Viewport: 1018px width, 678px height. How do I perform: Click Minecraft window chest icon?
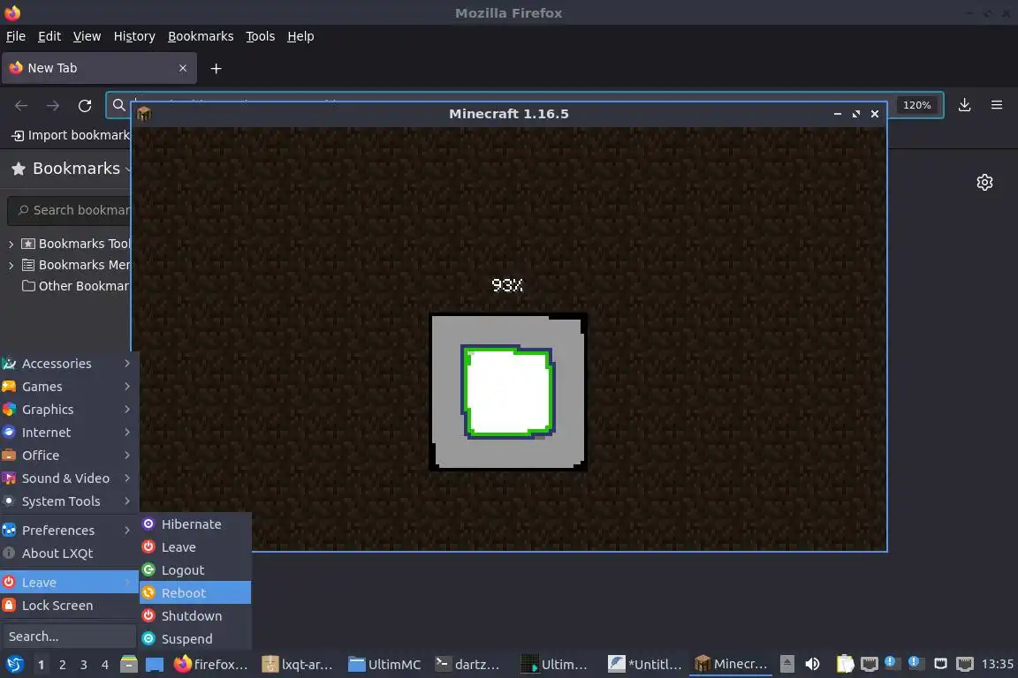click(144, 114)
